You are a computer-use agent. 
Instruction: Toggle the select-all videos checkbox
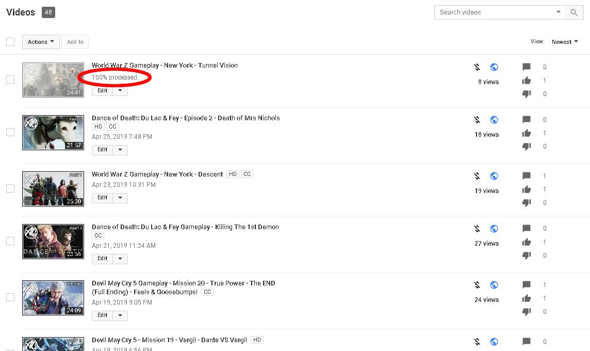10,42
